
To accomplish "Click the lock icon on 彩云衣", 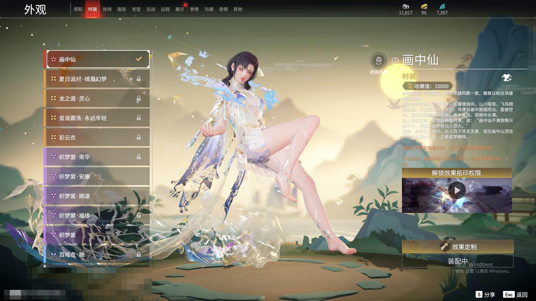I will [138, 137].
